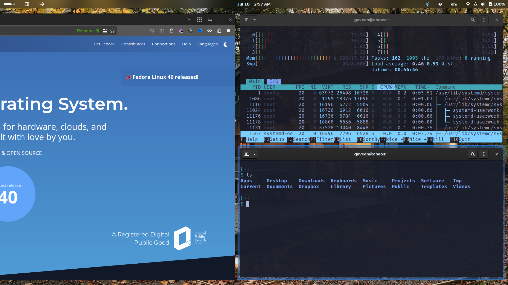Click the new tab icon in htop terminal

click(x=247, y=20)
